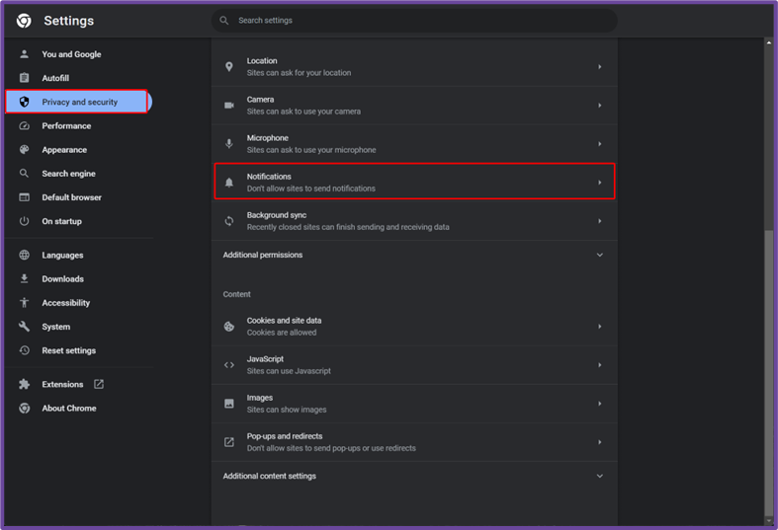Viewport: 778px width, 530px height.
Task: Click the Notifications bell icon
Action: (x=228, y=183)
